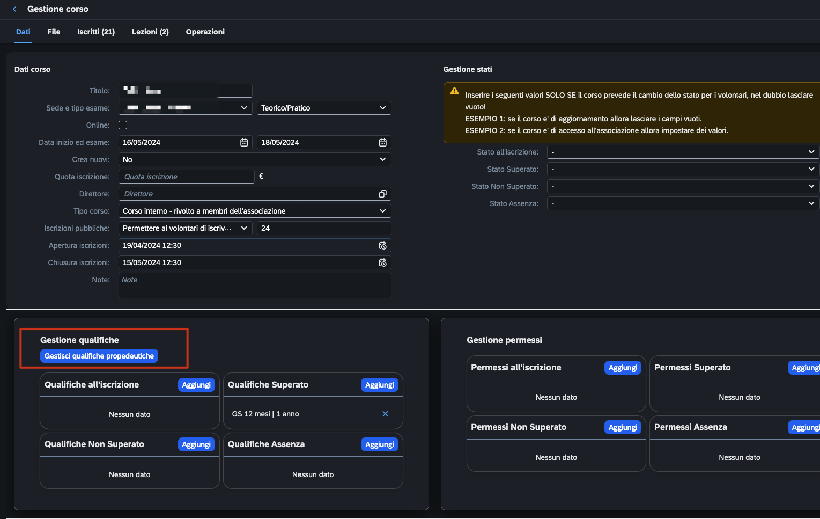
Task: Open date-time picker for Apertura iscrizioni
Action: coord(382,245)
